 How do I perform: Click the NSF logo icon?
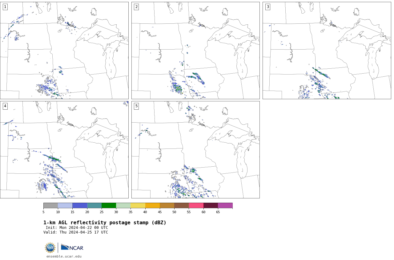point(50,248)
